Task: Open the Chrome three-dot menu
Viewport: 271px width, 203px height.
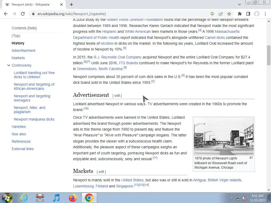Action: pyautogui.click(x=265, y=14)
